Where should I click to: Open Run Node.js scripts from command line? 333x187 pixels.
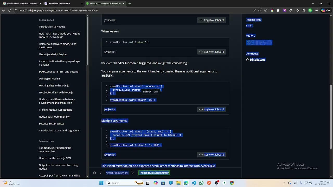click(x=55, y=150)
